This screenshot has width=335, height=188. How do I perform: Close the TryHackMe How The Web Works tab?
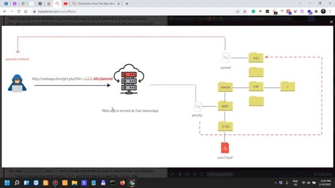(119, 4)
